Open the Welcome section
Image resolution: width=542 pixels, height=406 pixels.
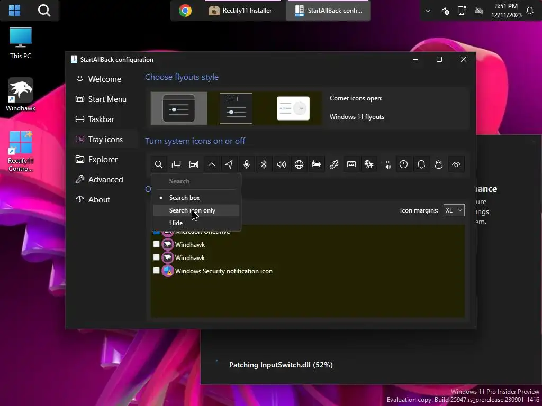pos(104,79)
